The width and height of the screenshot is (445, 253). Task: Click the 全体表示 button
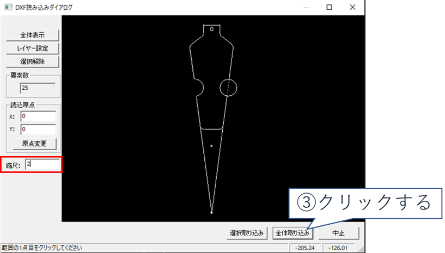point(32,35)
